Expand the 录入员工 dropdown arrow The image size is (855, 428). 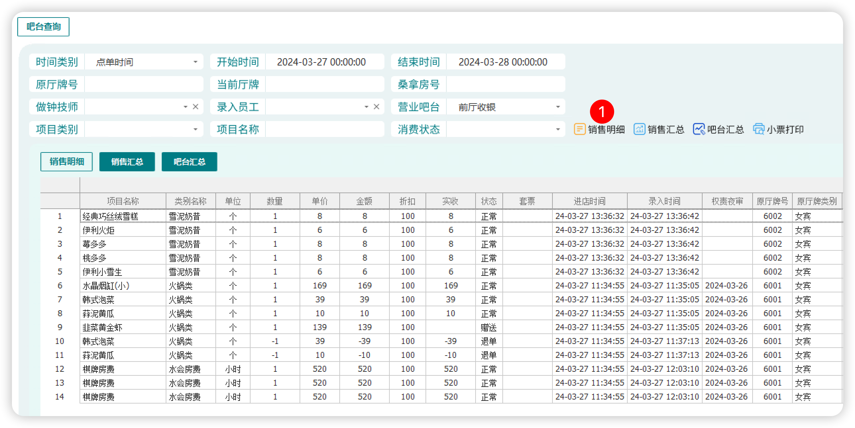click(x=366, y=107)
